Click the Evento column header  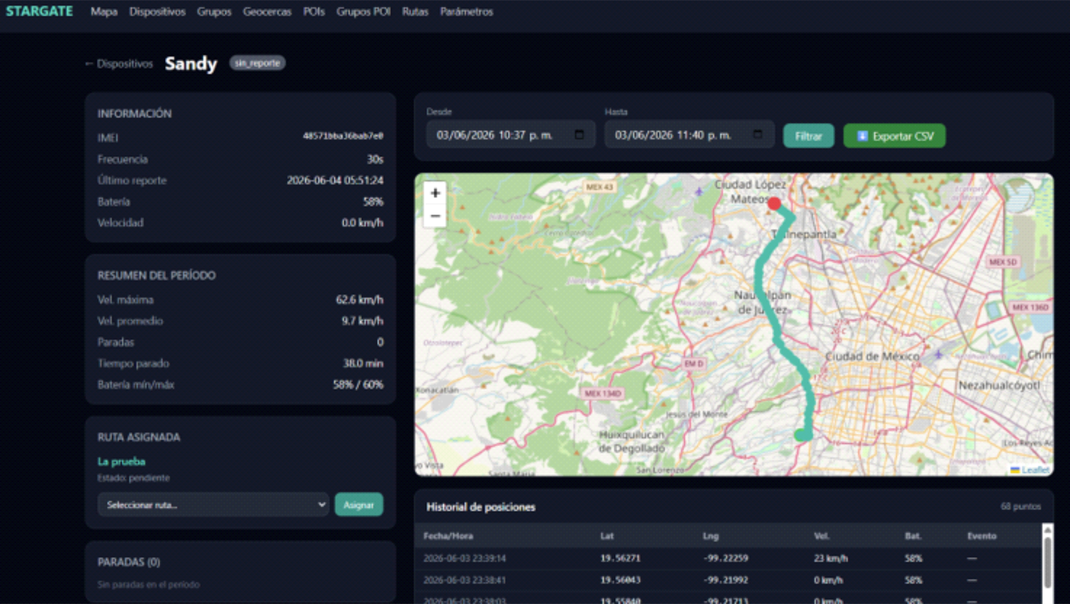point(982,535)
